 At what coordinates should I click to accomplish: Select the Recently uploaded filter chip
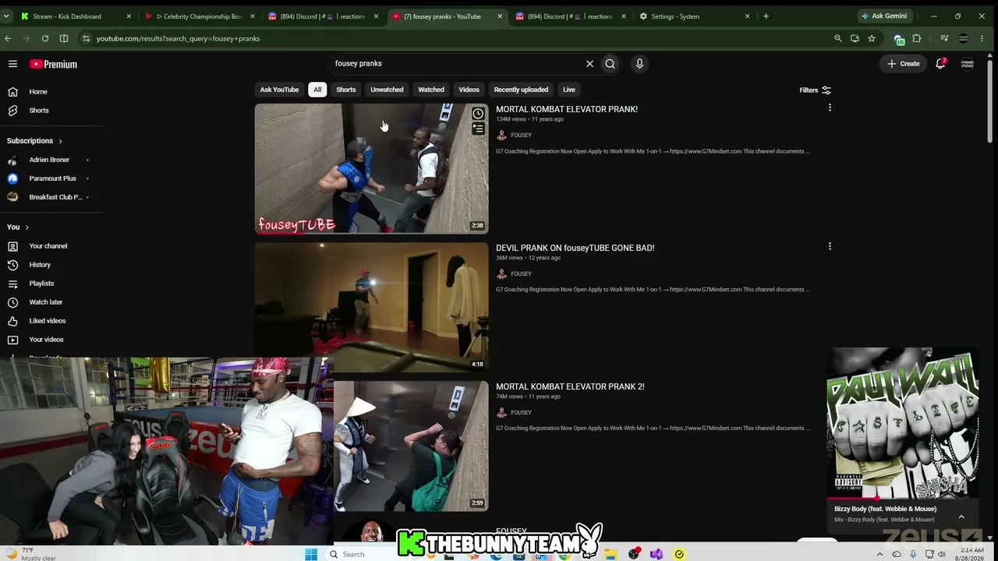(x=521, y=90)
